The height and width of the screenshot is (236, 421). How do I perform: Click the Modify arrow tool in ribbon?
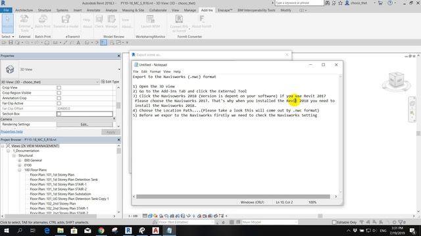[x=7, y=23]
